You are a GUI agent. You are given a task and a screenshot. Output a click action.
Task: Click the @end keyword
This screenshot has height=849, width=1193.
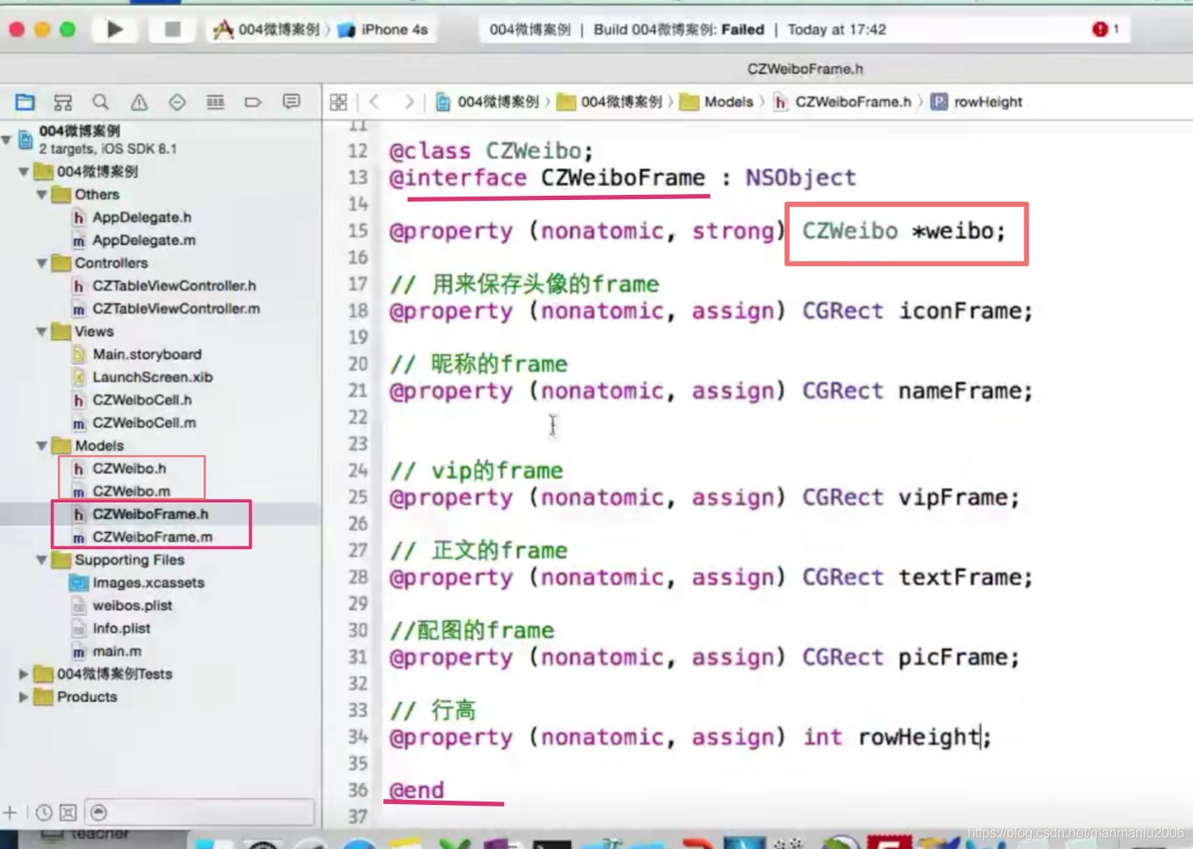point(416,790)
